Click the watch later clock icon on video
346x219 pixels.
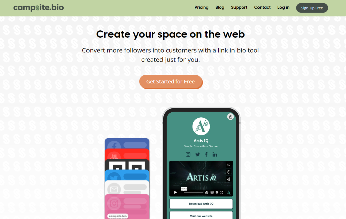[x=229, y=172]
